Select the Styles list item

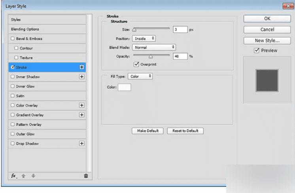47,19
